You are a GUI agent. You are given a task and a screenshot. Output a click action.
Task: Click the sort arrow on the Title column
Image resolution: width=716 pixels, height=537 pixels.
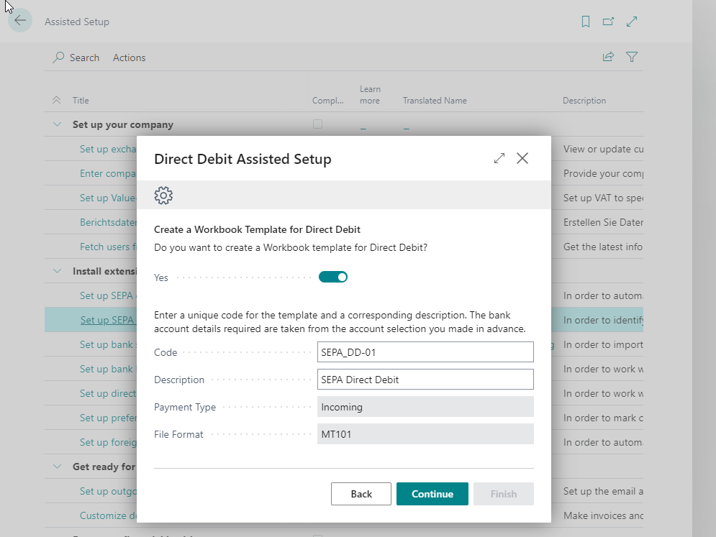point(57,100)
